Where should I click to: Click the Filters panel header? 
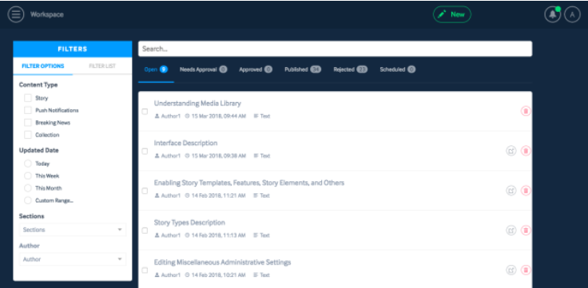[x=73, y=49]
